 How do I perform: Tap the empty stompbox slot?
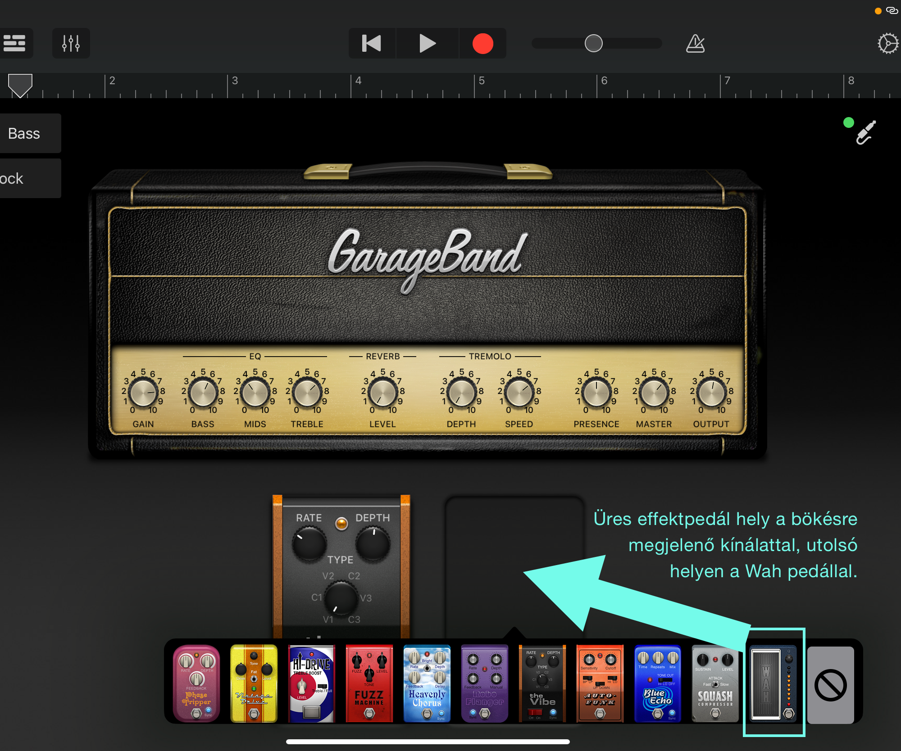click(514, 566)
